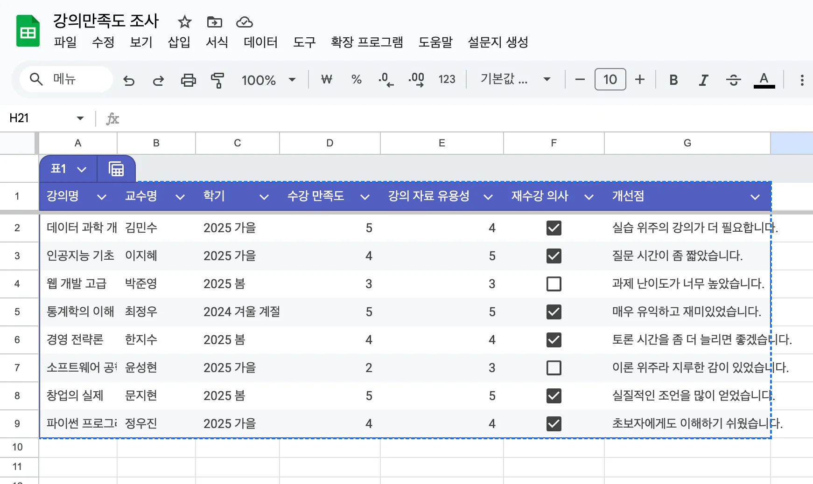The width and height of the screenshot is (813, 484).
Task: Open the 확장 프로그램 menu
Action: pos(366,42)
